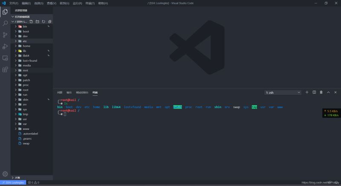This screenshot has height=186, width=341.
Task: Expand the lib64 folder
Action: 32,56
